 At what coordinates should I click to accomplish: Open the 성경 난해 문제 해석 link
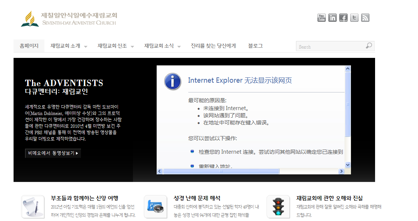(197, 198)
